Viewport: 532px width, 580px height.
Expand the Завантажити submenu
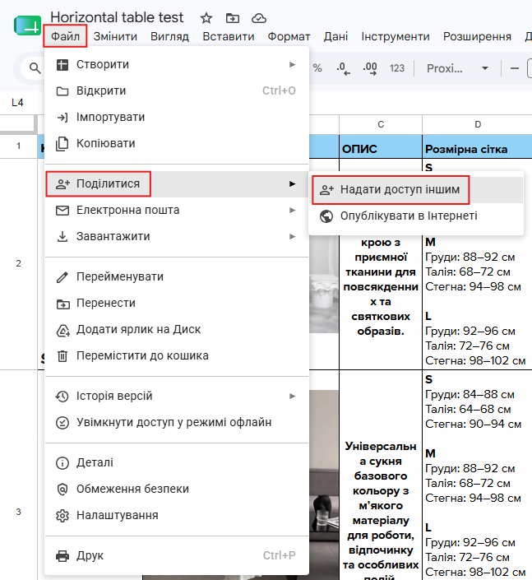[177, 236]
